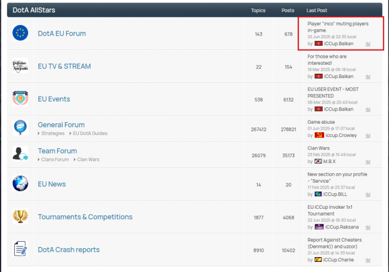Open the DotA EU Forum
This screenshot has width=389, height=272.
coord(62,33)
